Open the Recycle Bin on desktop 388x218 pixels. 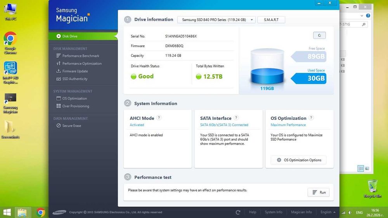click(x=372, y=189)
